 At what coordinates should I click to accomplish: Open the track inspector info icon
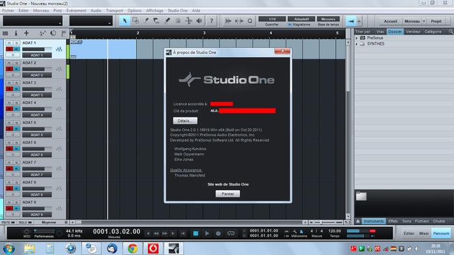tap(16, 33)
